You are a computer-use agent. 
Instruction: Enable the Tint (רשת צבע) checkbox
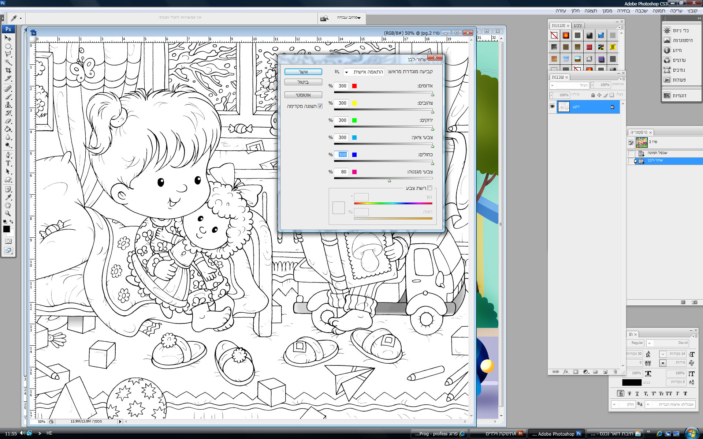coord(430,188)
